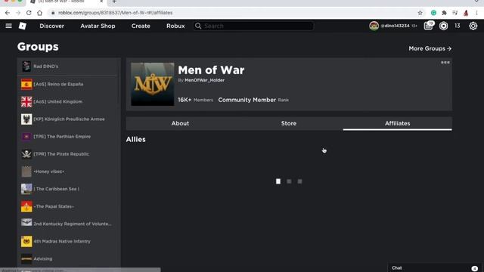The height and width of the screenshot is (272, 484).
Task: Select the Advising group
Action: point(69,258)
